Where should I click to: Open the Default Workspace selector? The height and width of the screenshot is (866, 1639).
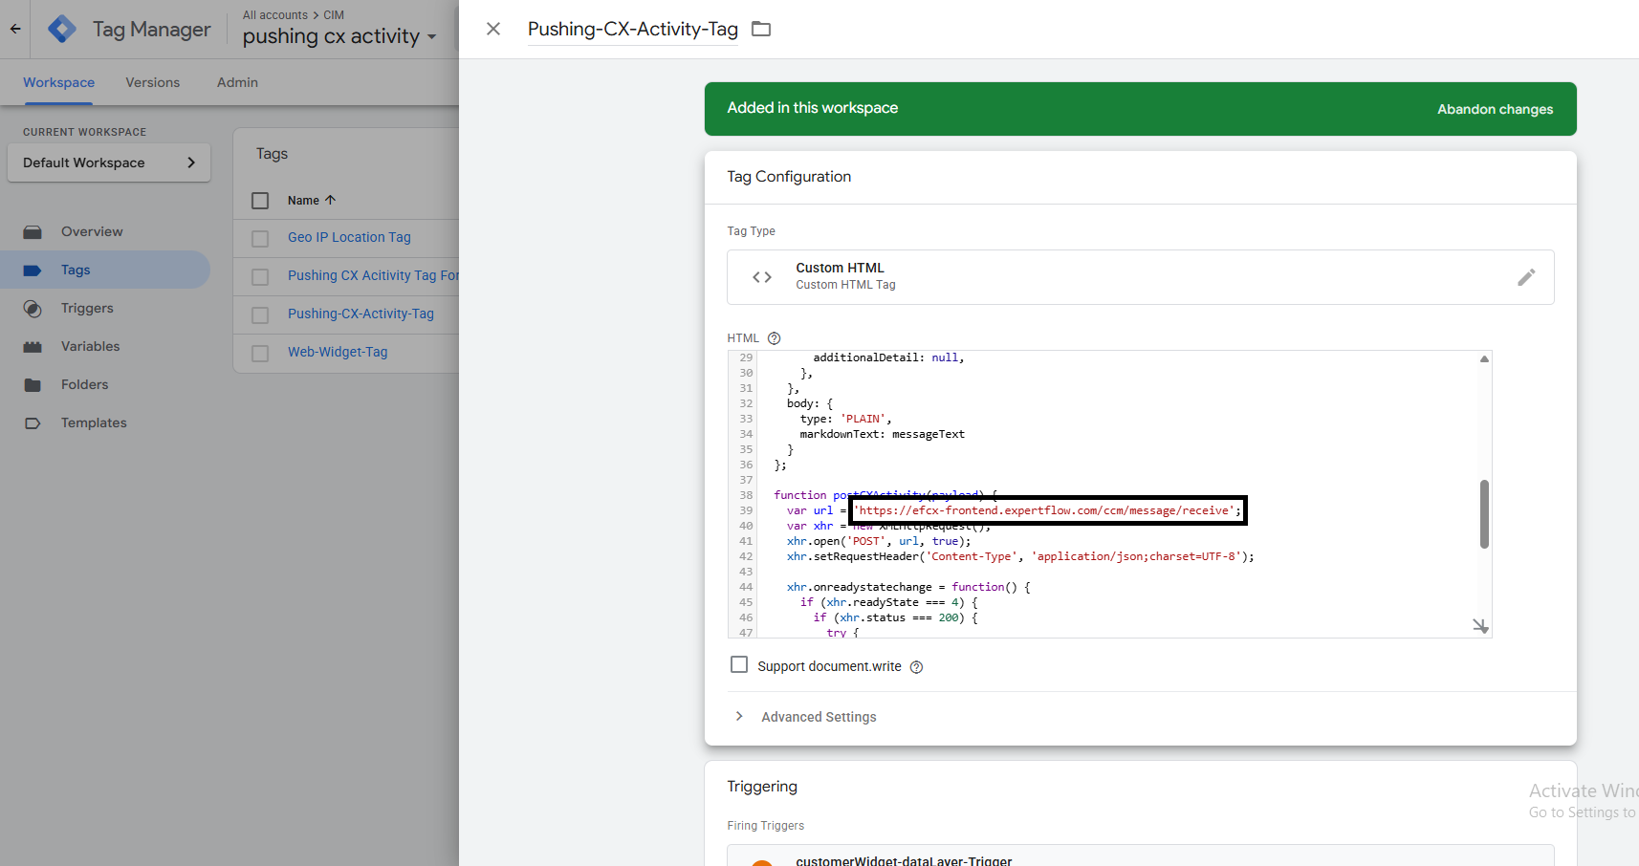[109, 162]
